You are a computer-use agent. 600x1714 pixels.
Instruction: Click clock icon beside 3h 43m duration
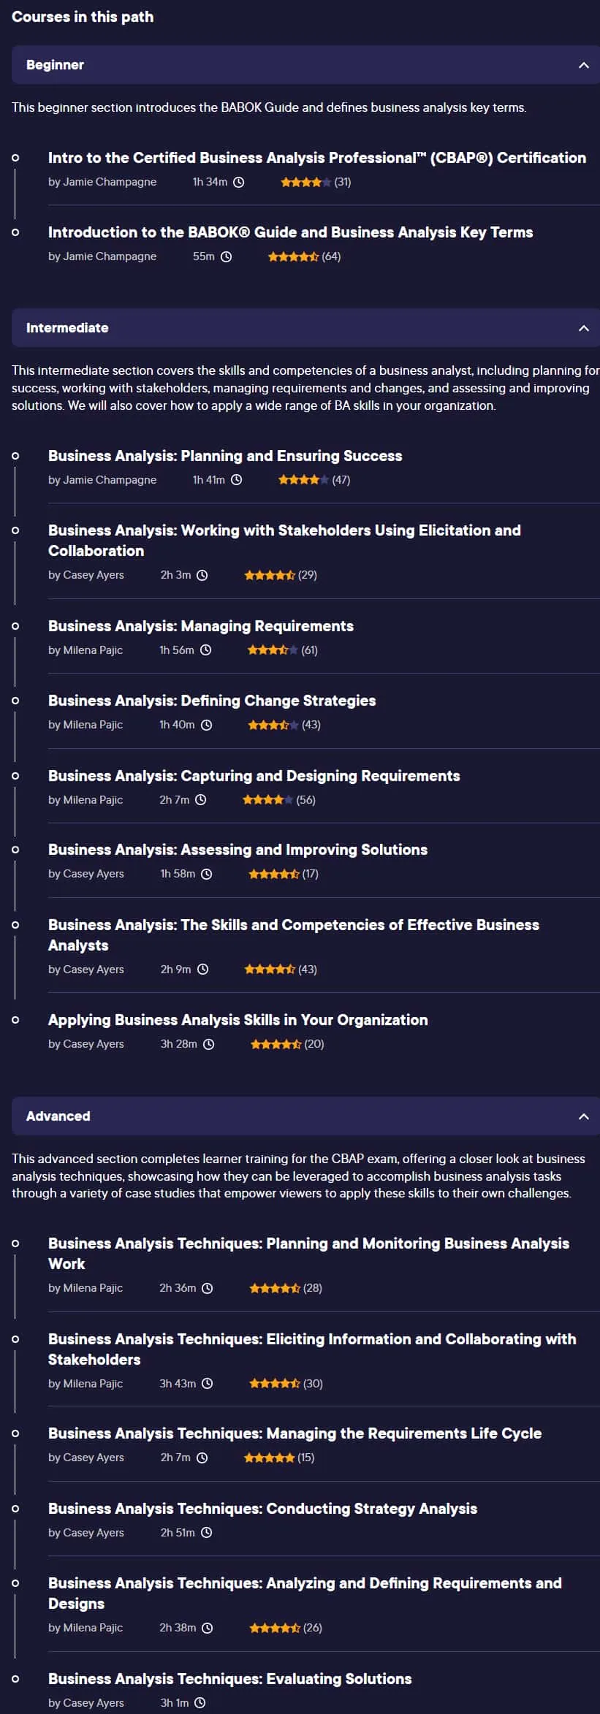click(208, 1383)
